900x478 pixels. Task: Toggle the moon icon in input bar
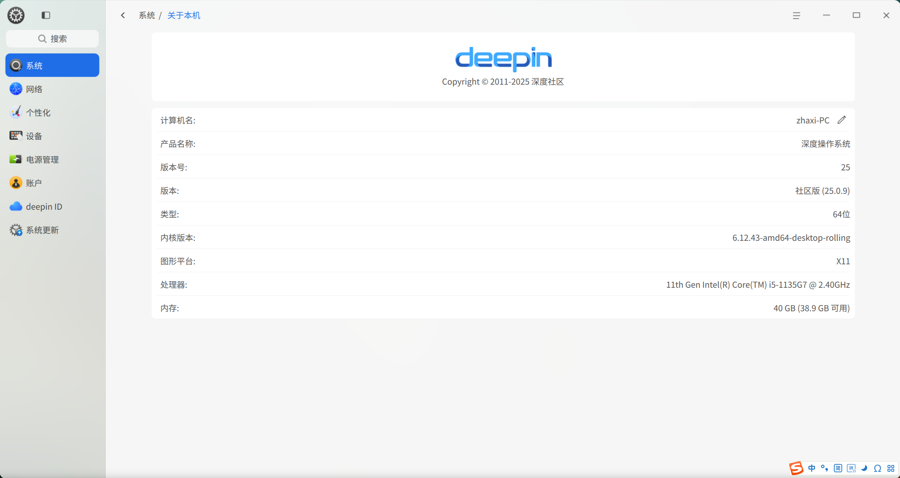click(864, 469)
